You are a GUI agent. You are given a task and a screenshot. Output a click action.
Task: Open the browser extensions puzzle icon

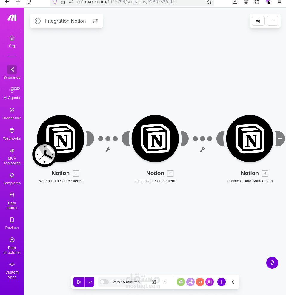point(257,2)
